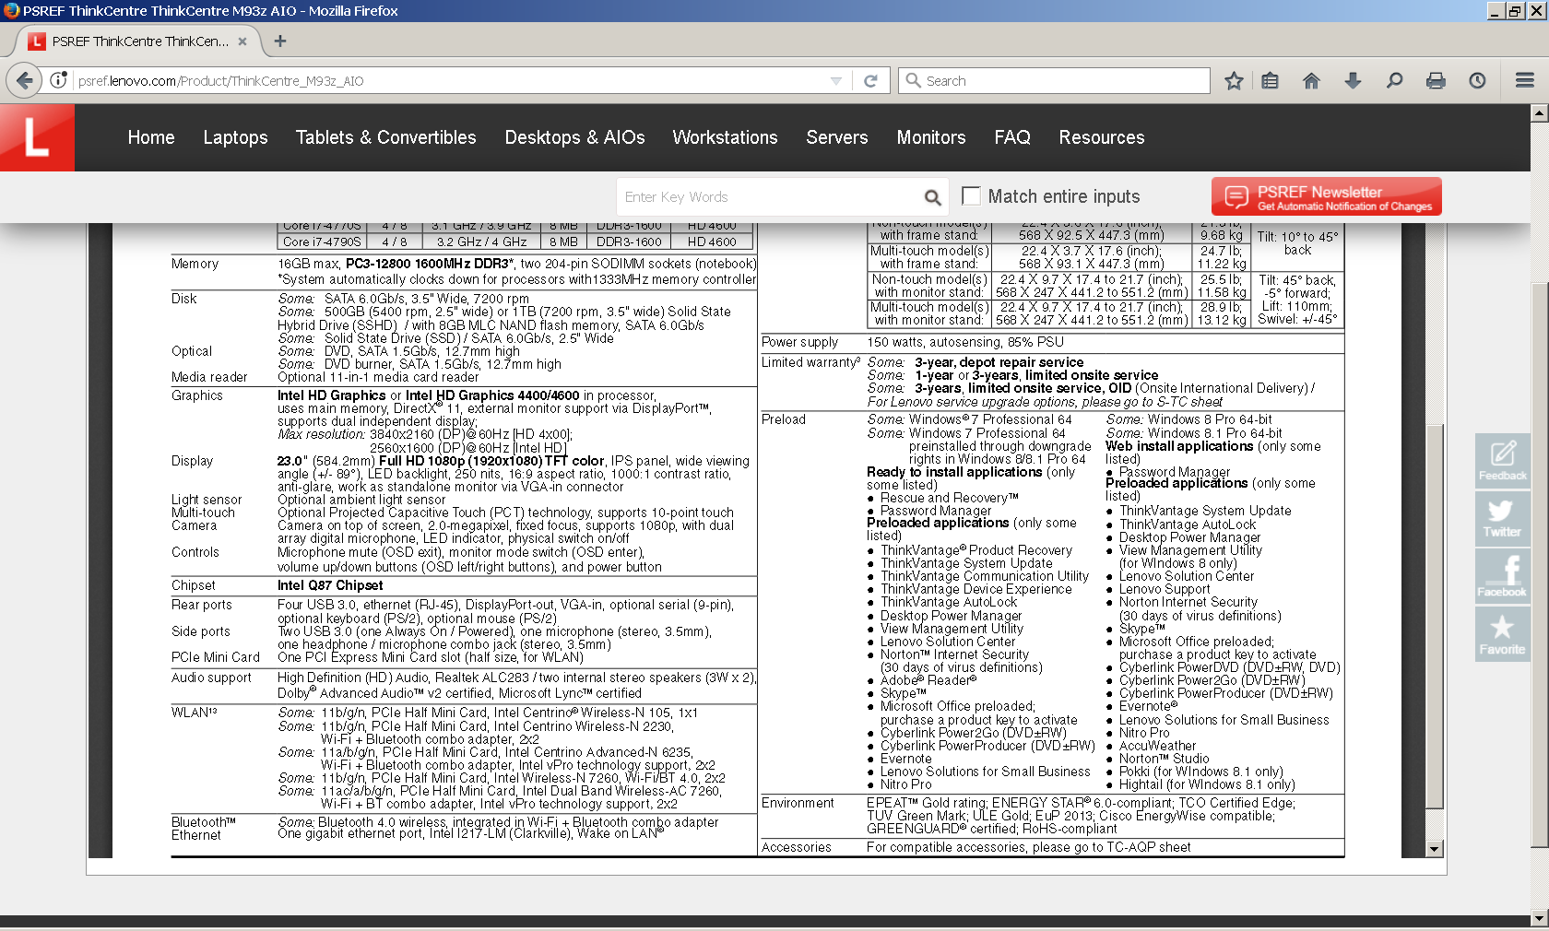Open Desktops & AIOs menu
The height and width of the screenshot is (931, 1549).
574,137
